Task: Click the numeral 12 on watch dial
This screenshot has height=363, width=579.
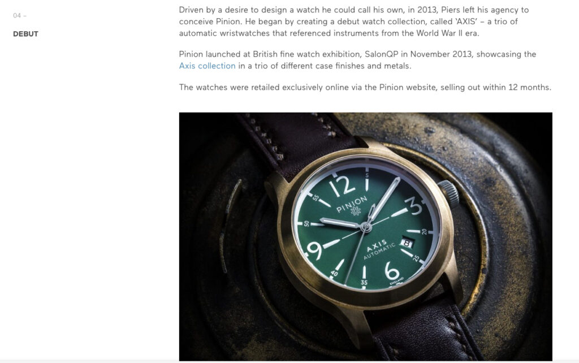Action: pos(342,186)
